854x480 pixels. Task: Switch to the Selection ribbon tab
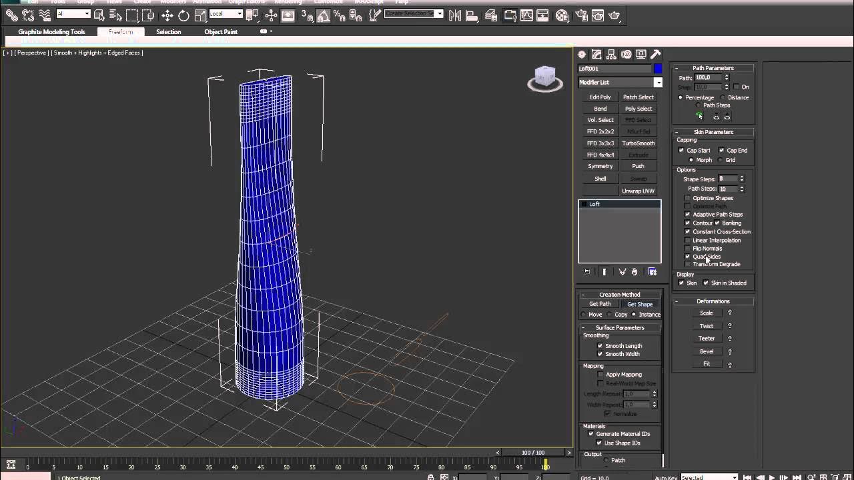pyautogui.click(x=169, y=32)
